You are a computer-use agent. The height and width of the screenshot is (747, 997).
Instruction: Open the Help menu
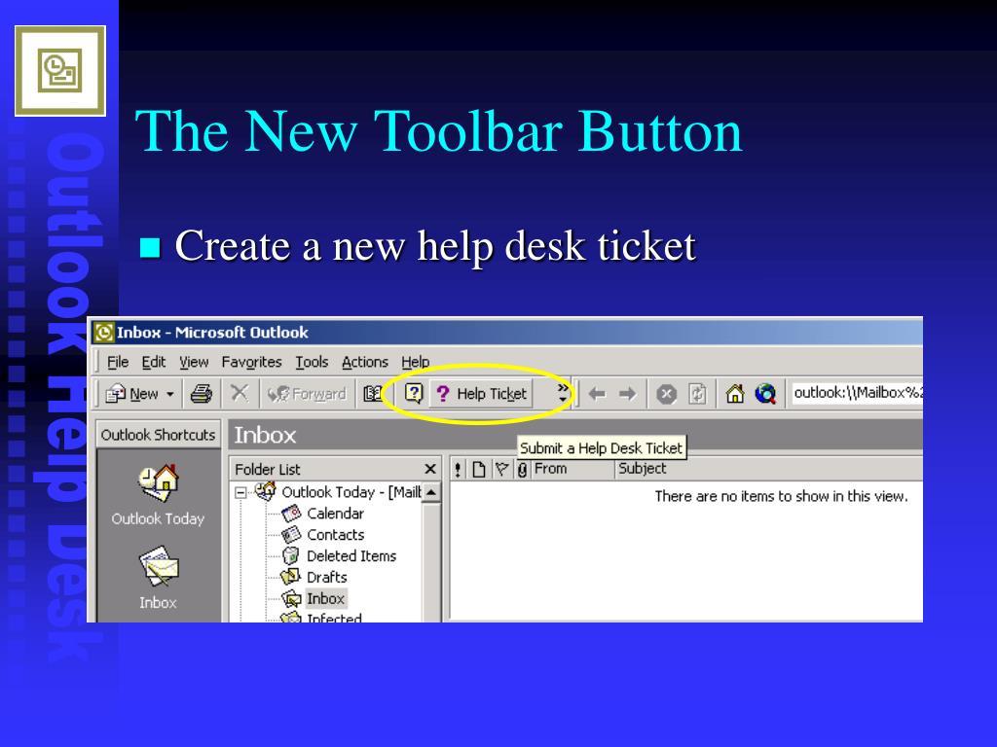415,362
